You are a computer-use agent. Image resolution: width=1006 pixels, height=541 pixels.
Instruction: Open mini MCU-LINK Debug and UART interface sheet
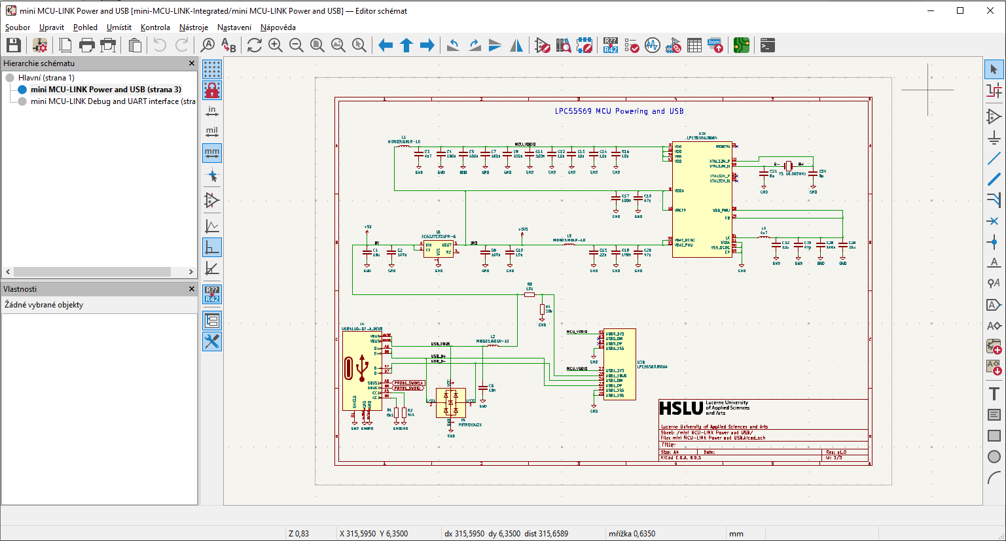pos(113,101)
